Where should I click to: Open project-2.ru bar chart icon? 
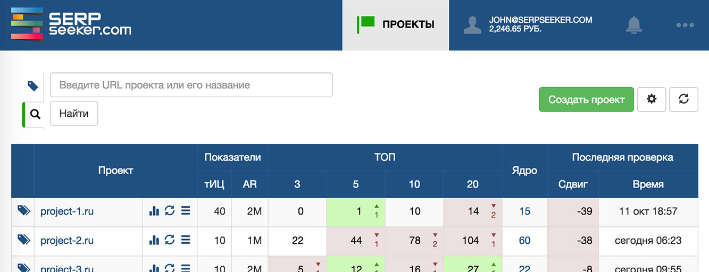coord(154,240)
